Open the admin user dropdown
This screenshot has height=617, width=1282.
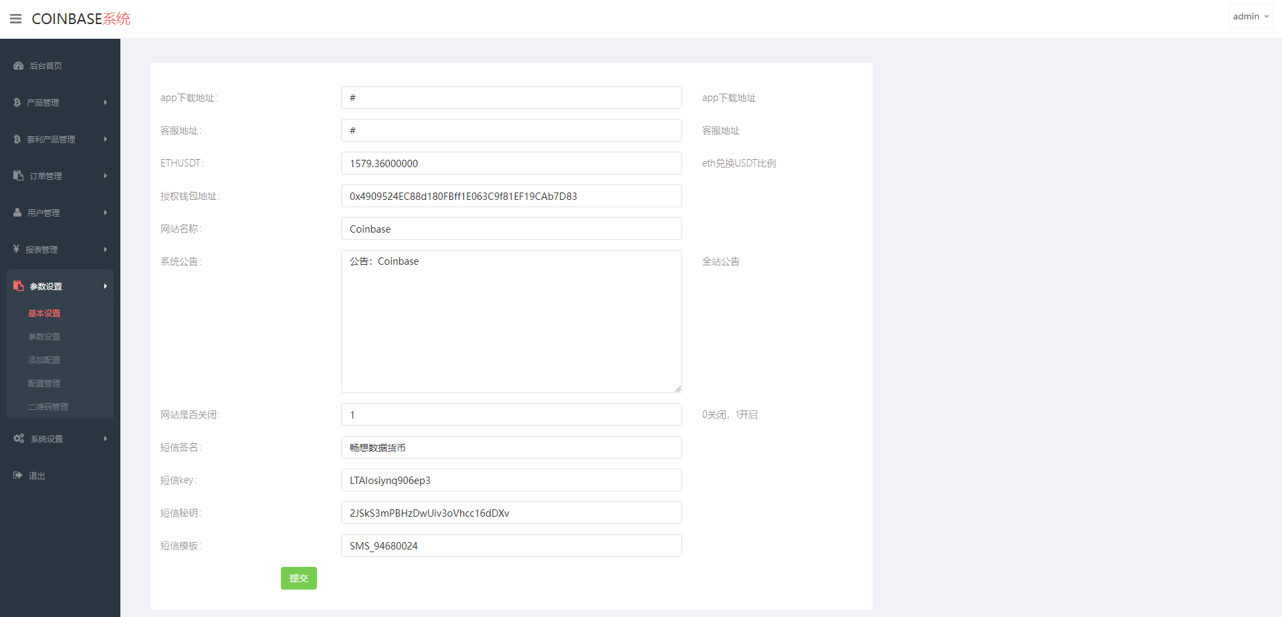coord(1250,16)
